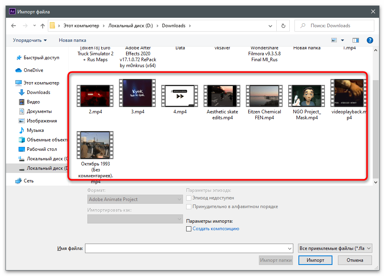Open the help question mark icon
Viewport: 385px width, 276px height.
370,40
